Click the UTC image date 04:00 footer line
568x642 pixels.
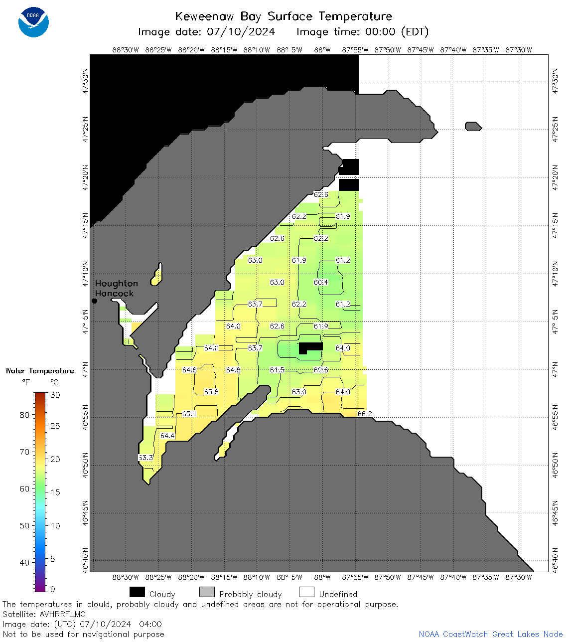coord(82,624)
